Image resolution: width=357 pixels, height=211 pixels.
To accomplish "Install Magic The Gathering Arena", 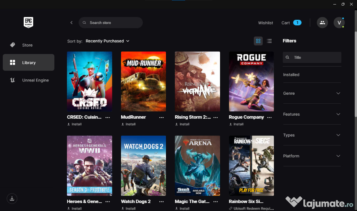I will tap(182, 209).
